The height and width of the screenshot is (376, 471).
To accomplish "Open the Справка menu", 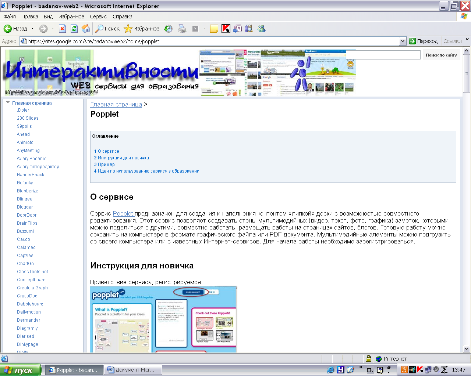I will pyautogui.click(x=123, y=17).
